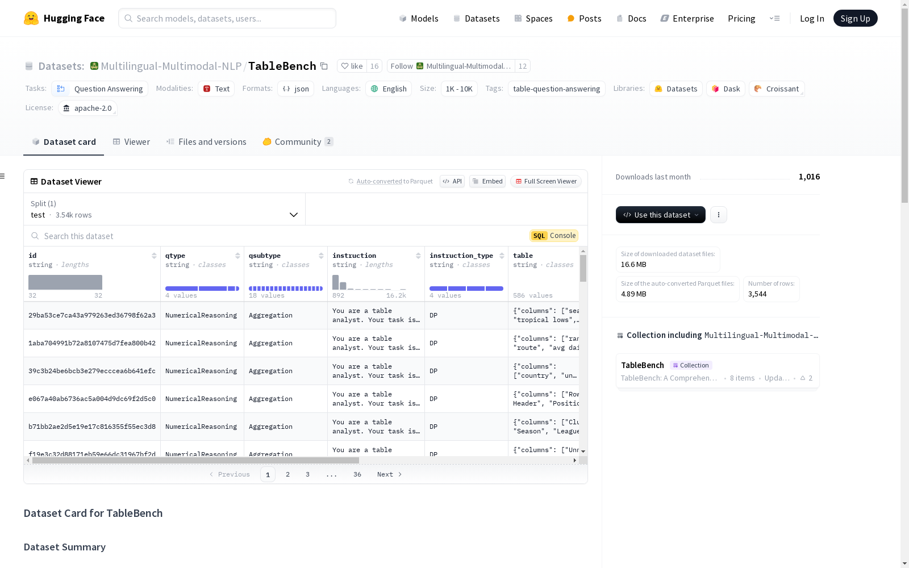Sort by the id column

(x=154, y=256)
